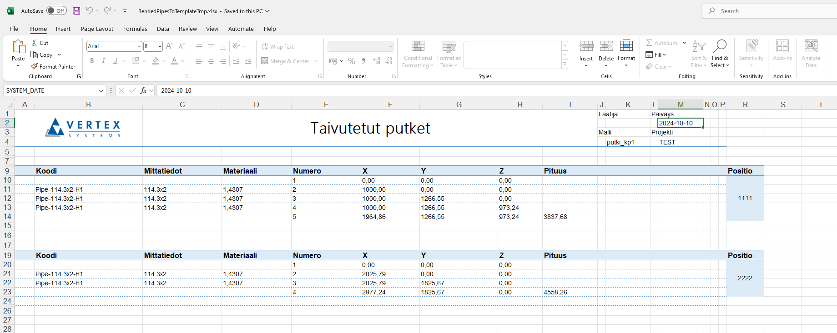Click the Format Painter brush icon
Screen dimensions: 837x333
(34, 66)
